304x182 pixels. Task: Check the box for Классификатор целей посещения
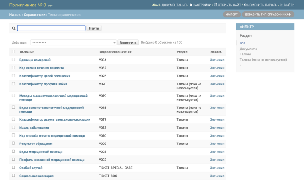click(x=13, y=75)
